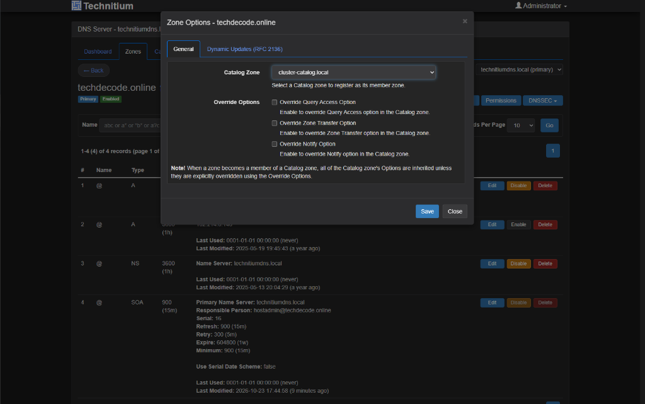Edit the NS record
Screen dimensions: 645x404
coord(492,263)
